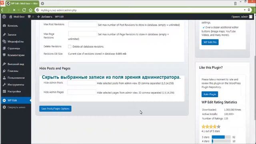Click the pushpin icon beside Записи
The width and height of the screenshot is (256, 144).
click(4, 35)
